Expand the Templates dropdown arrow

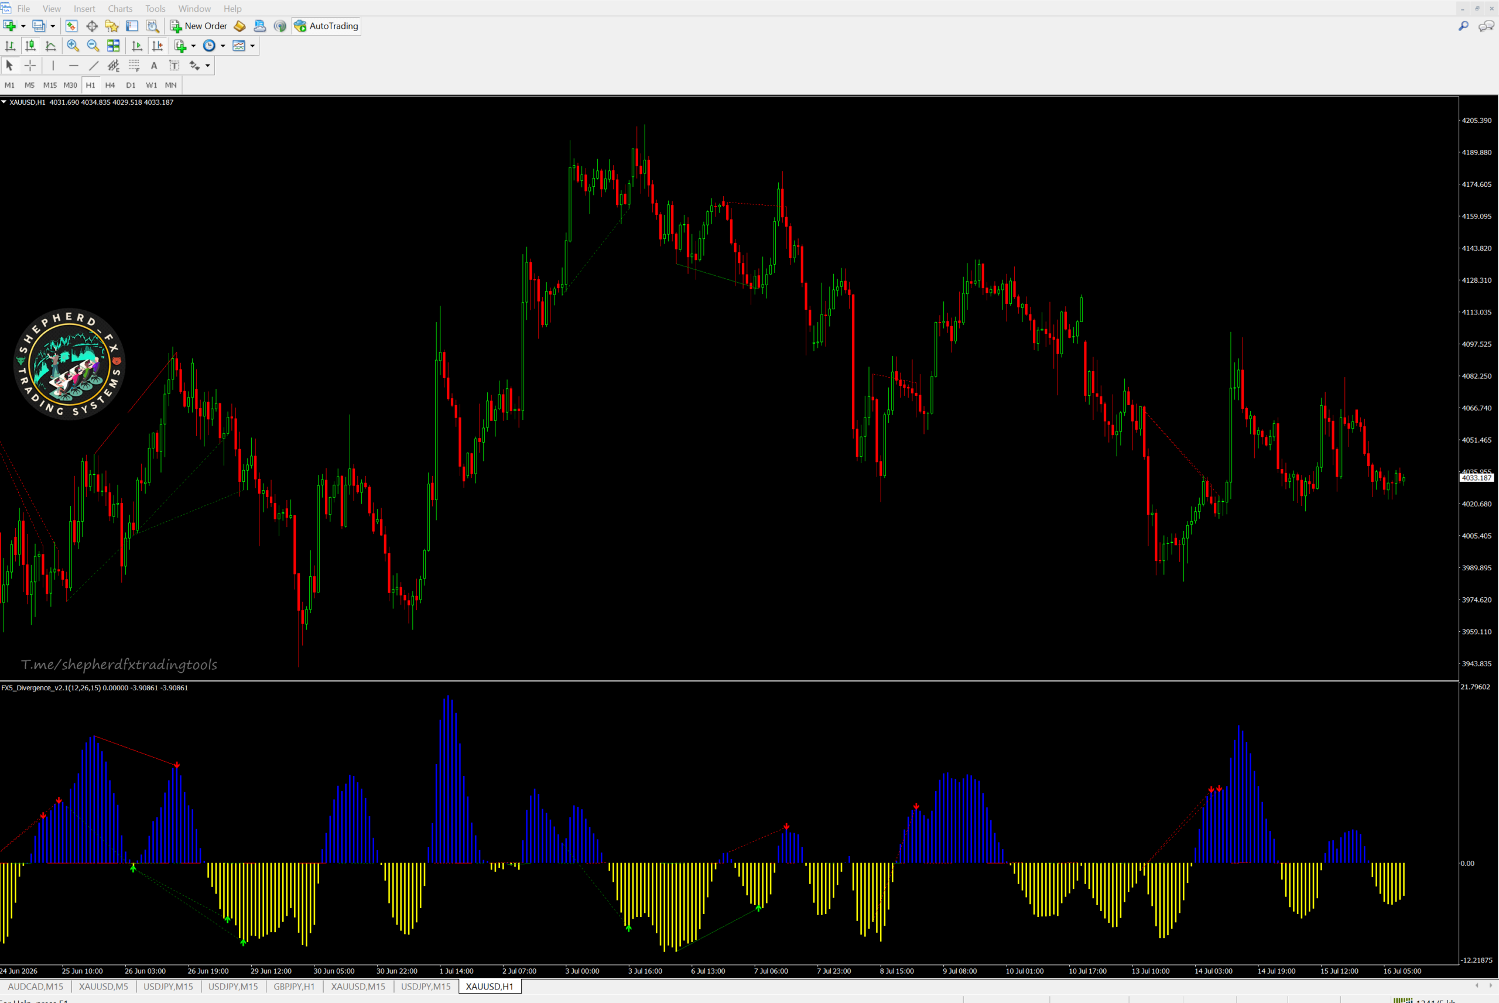click(x=252, y=46)
